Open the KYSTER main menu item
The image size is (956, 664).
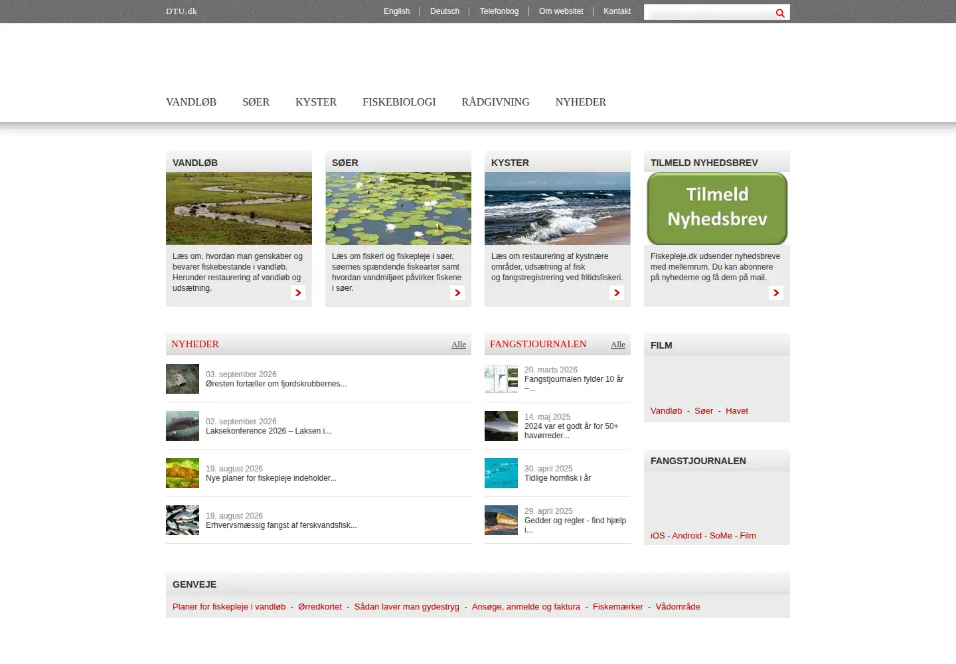click(x=316, y=102)
